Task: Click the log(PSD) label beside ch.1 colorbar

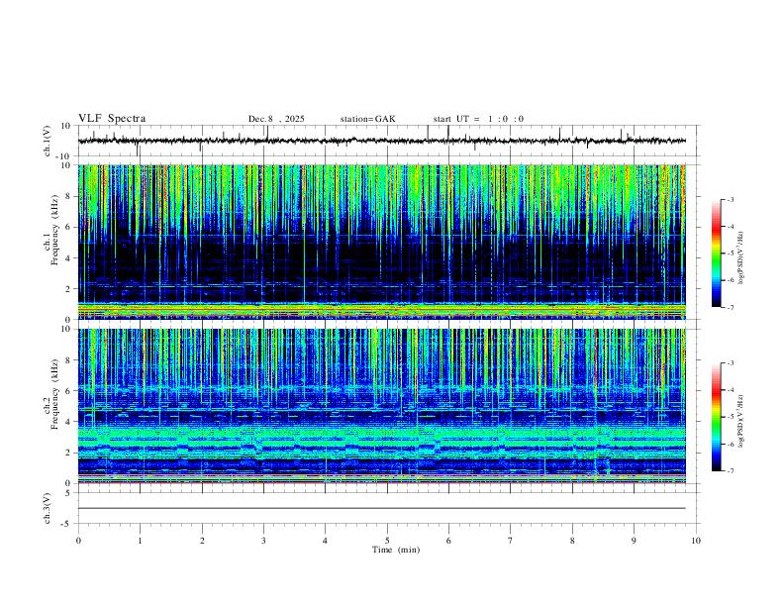Action: pyautogui.click(x=741, y=257)
